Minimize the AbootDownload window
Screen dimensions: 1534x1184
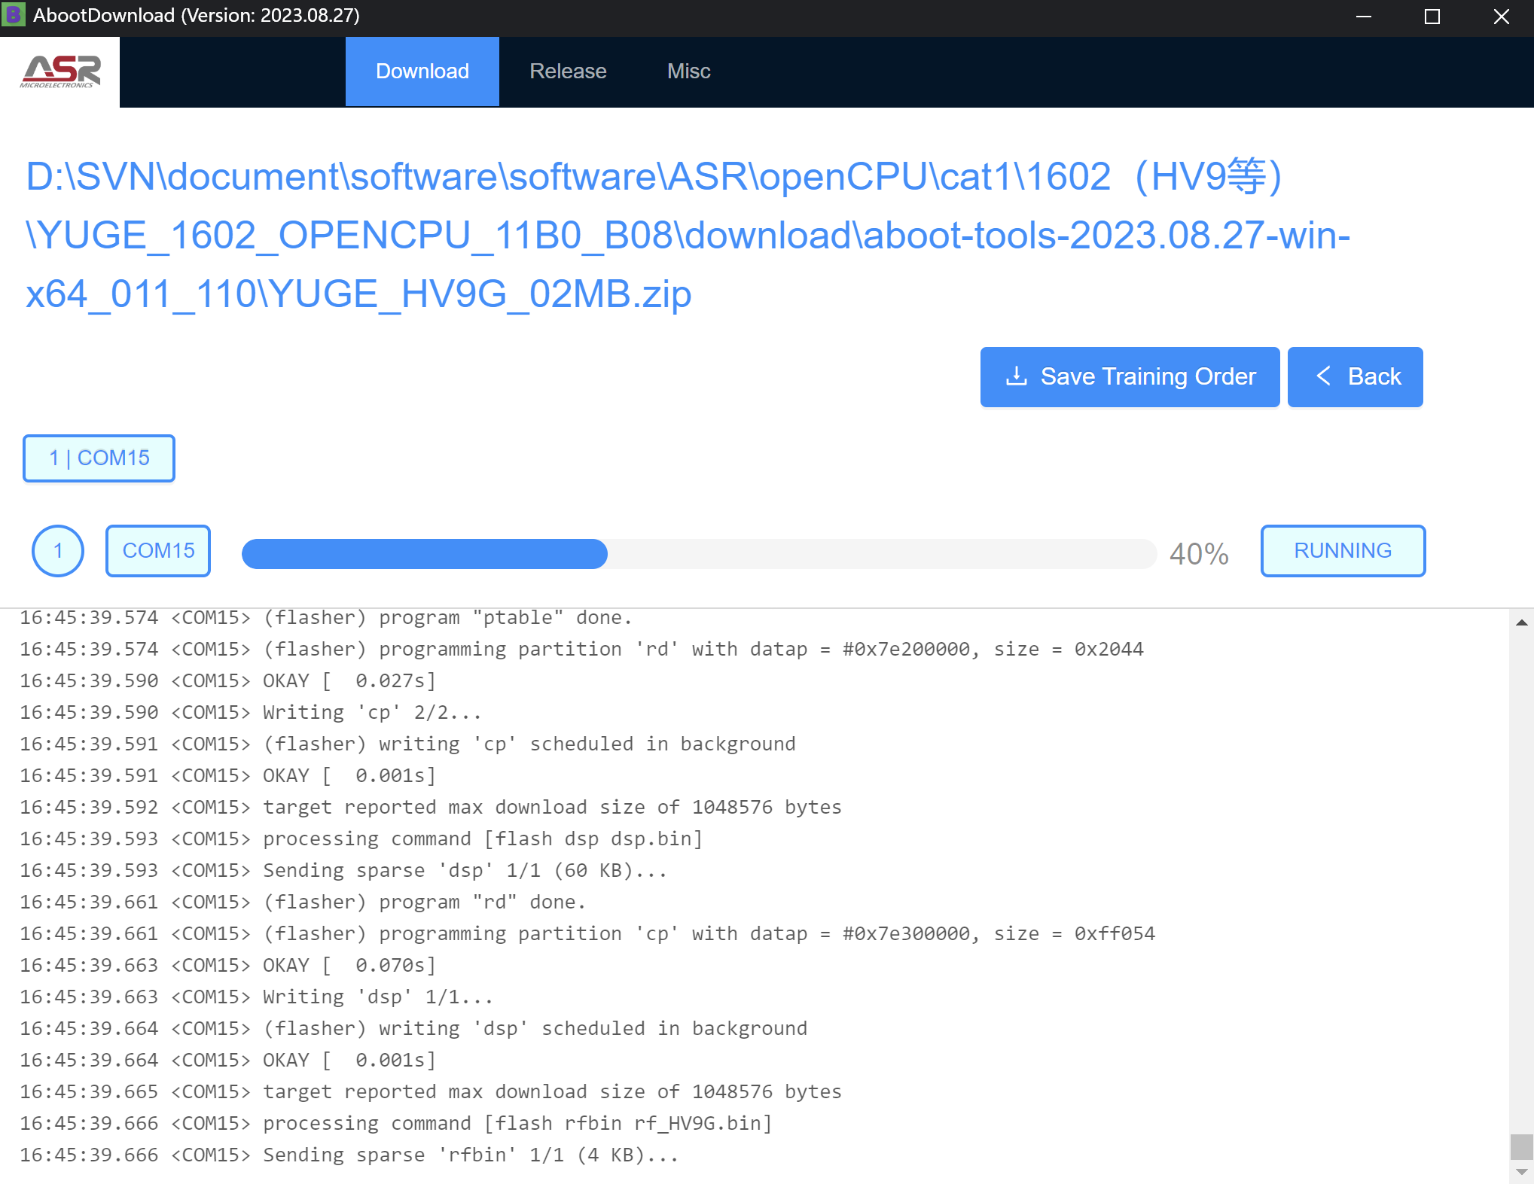pyautogui.click(x=1363, y=17)
